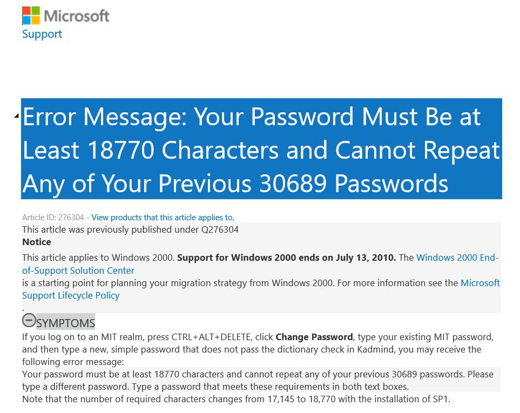
Task: Open Windows 2000 End-of-Support Solution Center link
Action: [457, 258]
